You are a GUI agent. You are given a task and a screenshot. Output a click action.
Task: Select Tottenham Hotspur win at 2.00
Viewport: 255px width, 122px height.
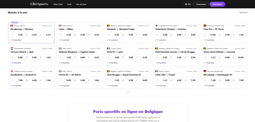point(162,35)
